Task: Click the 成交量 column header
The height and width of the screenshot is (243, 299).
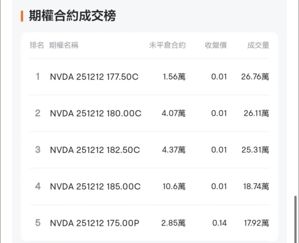Action: [258, 45]
